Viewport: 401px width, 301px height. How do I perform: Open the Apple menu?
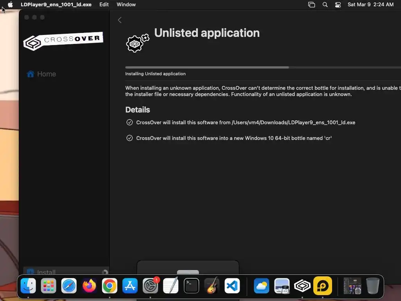[x=10, y=4]
